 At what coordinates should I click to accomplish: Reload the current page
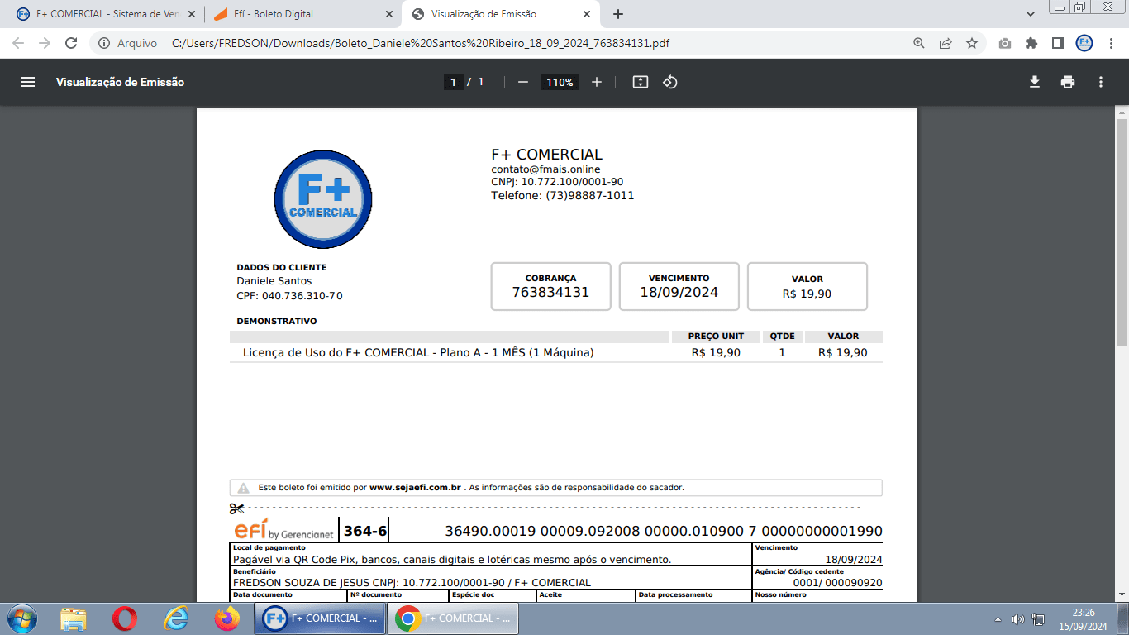coord(71,43)
